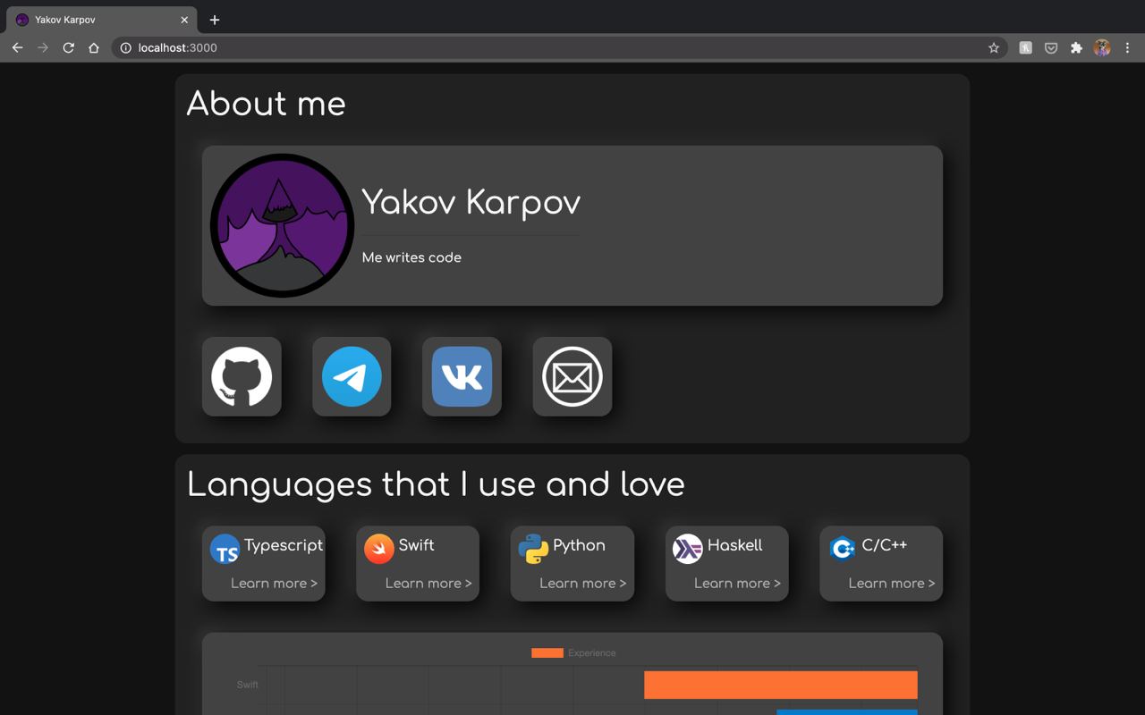The height and width of the screenshot is (715, 1145).
Task: Open the GitHub profile icon
Action: coord(242,376)
